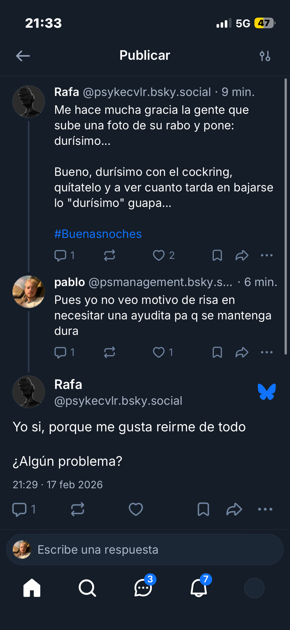The width and height of the screenshot is (290, 630).
Task: Tap the #Buenasnoches hashtag
Action: click(98, 234)
